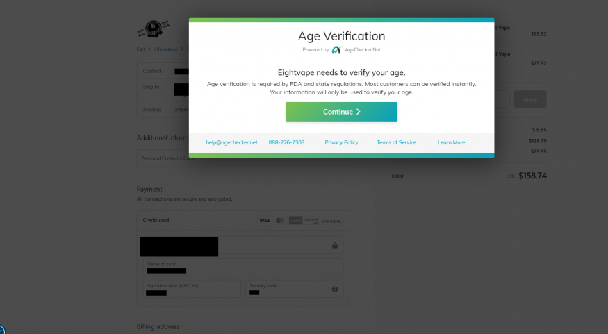This screenshot has width=608, height=334.
Task: Click the Personal Customs Code field
Action: [243, 158]
